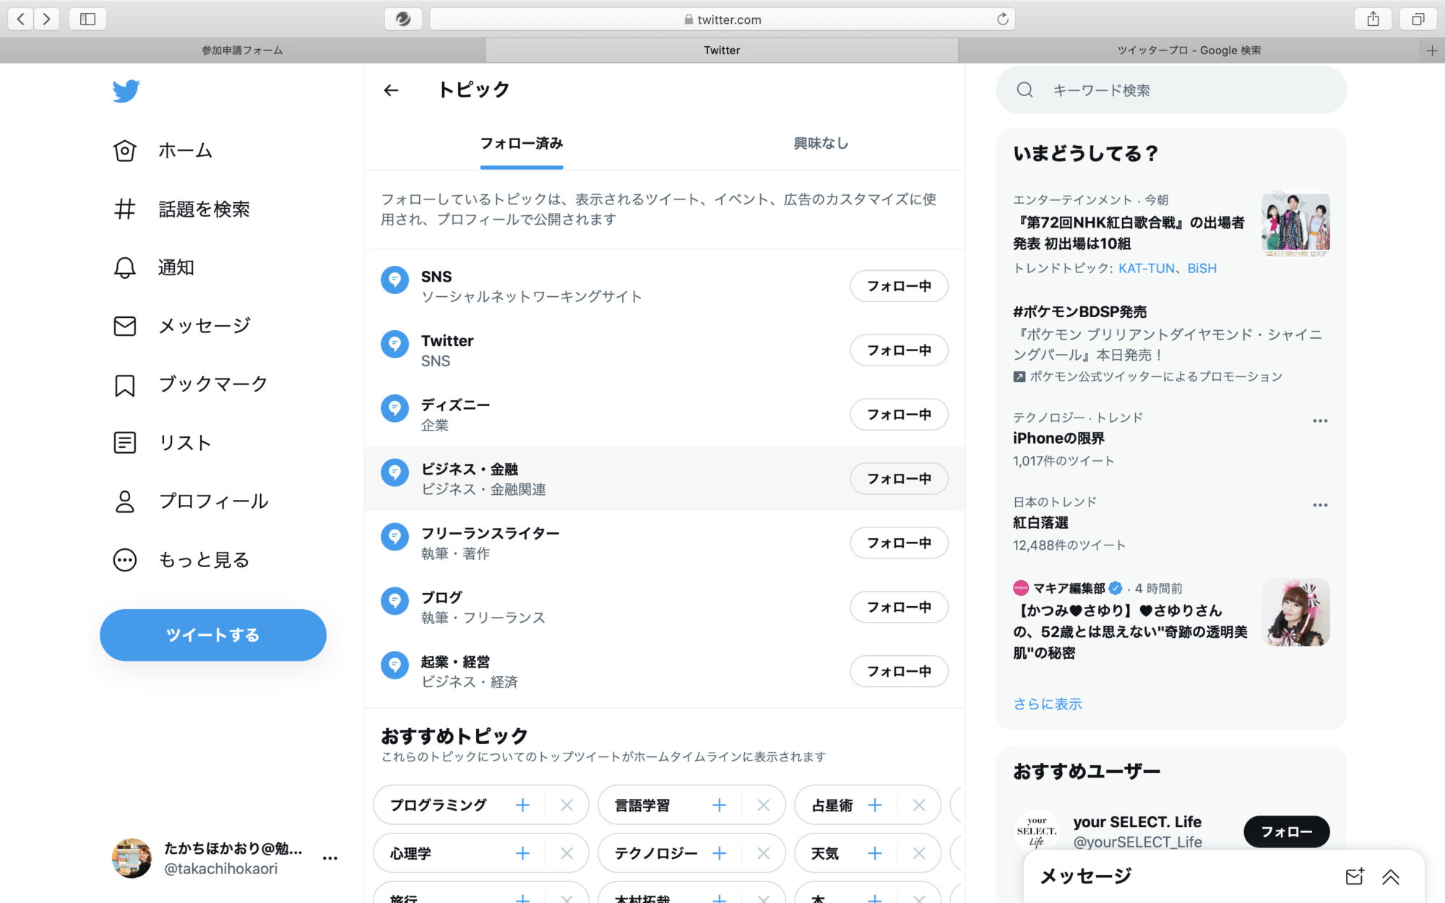Open more options for 紅白落選 trend
This screenshot has width=1445, height=903.
pyautogui.click(x=1320, y=505)
